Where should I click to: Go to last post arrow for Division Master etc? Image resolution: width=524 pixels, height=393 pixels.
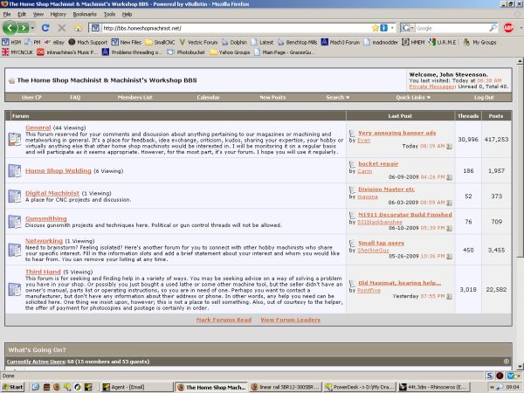[x=449, y=203]
